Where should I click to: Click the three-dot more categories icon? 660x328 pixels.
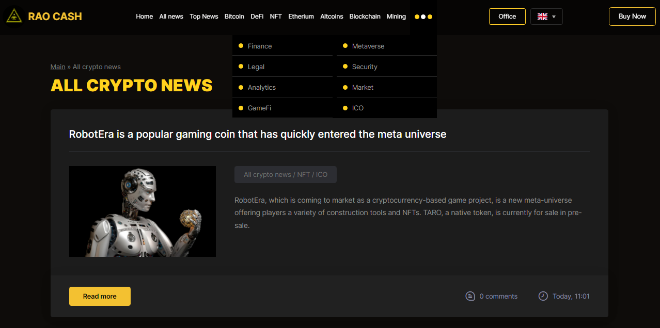point(423,17)
